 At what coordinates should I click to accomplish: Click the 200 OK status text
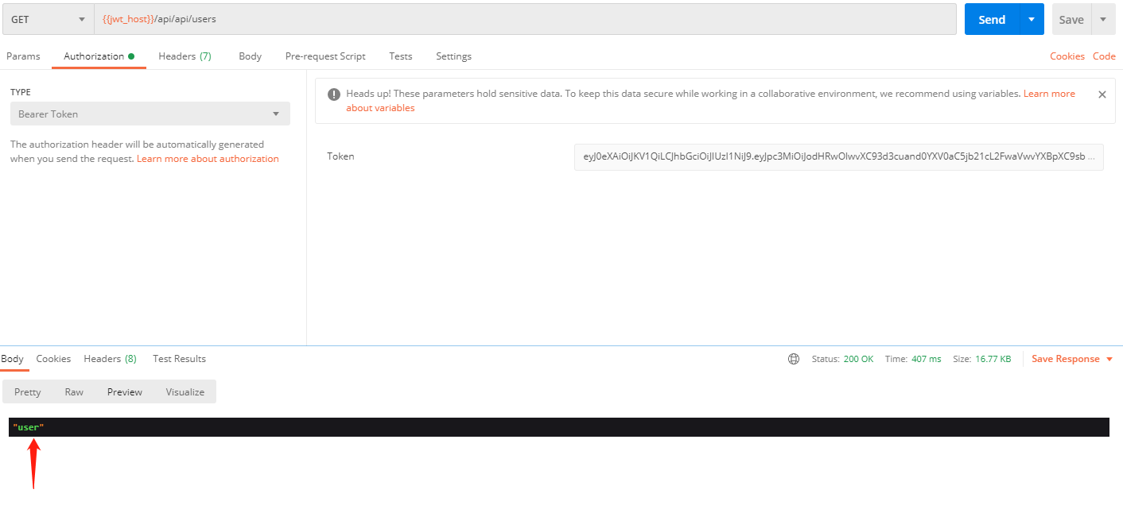click(x=858, y=359)
